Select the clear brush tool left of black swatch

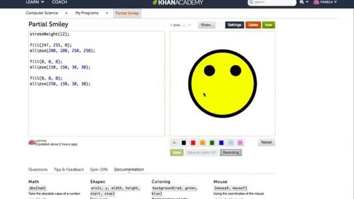[174, 143]
